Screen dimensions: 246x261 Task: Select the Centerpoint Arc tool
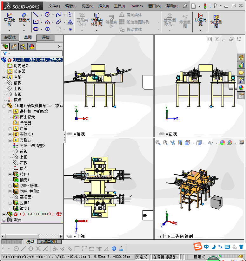coord(48,22)
